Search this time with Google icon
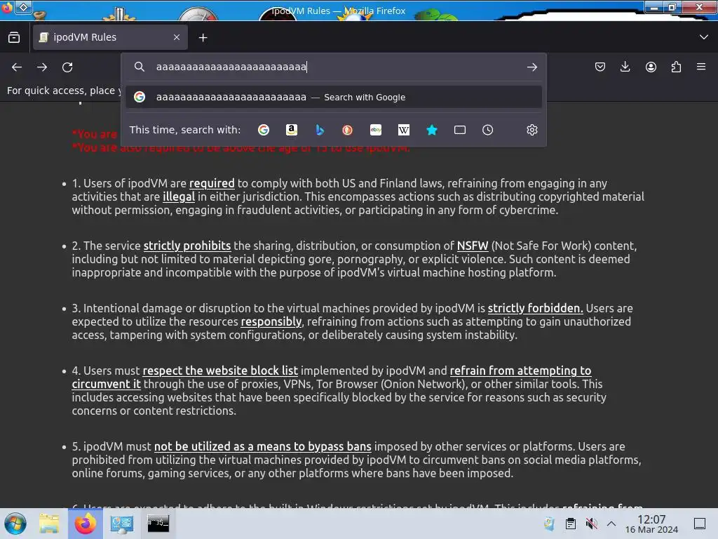Viewport: 718px width, 539px height. 264,130
